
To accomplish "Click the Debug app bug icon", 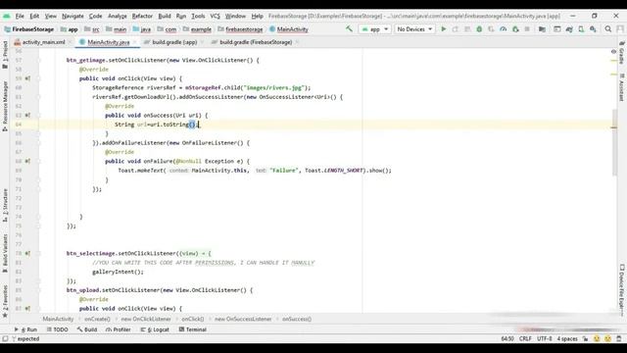I will pyautogui.click(x=479, y=29).
